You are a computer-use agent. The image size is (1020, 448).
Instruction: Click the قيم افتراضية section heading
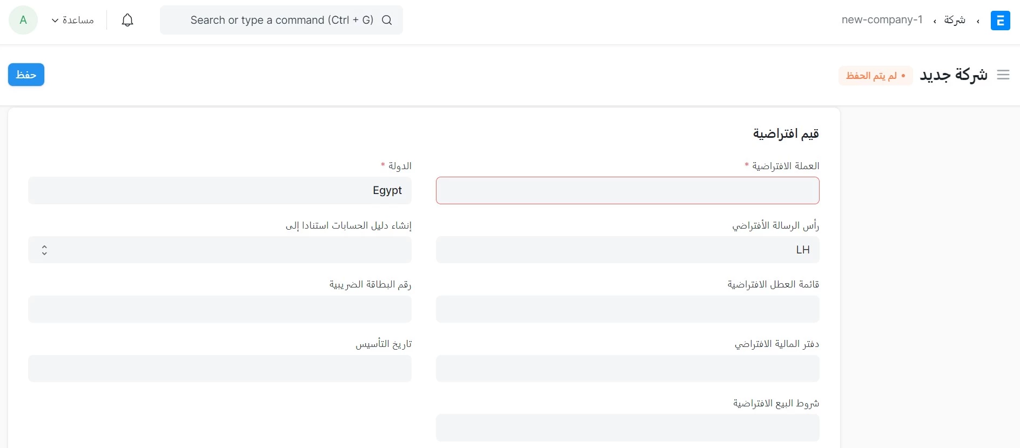(x=786, y=133)
